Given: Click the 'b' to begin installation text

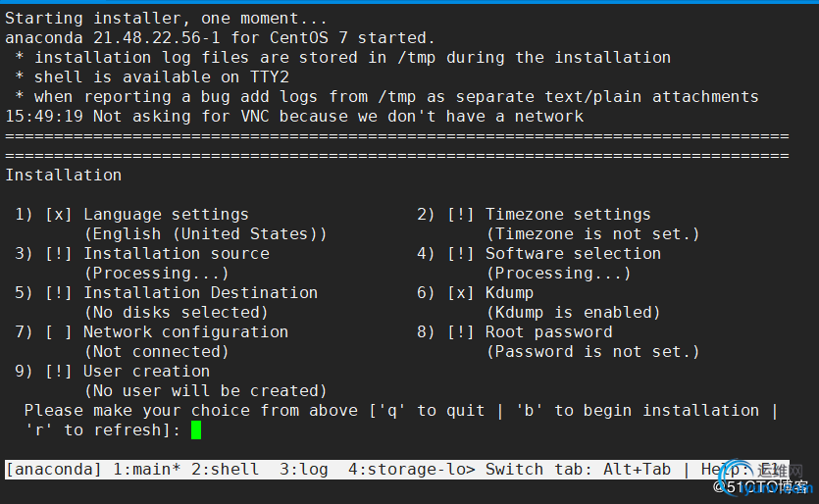Looking at the screenshot, I should point(638,411).
